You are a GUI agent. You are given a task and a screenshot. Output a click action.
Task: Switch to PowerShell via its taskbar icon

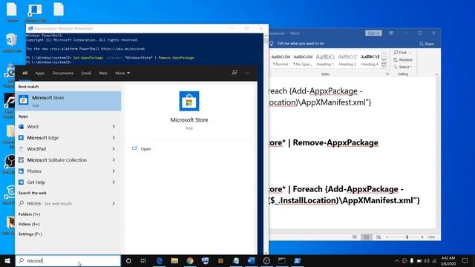coord(297,260)
